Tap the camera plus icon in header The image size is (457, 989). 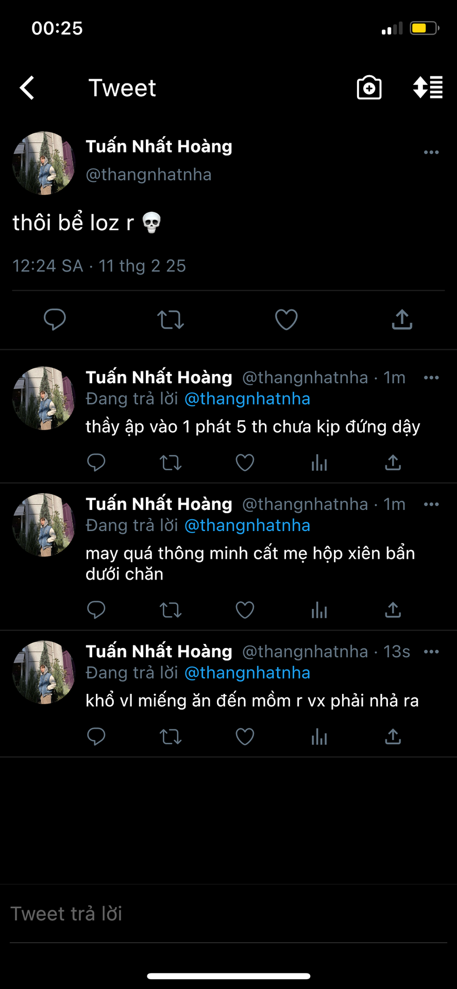pos(369,88)
